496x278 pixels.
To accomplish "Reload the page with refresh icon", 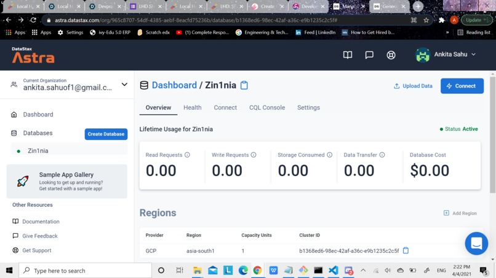I will (33, 20).
